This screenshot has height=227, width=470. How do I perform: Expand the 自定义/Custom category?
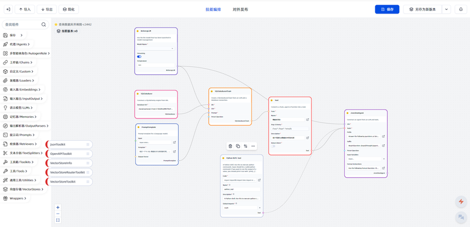[19, 72]
